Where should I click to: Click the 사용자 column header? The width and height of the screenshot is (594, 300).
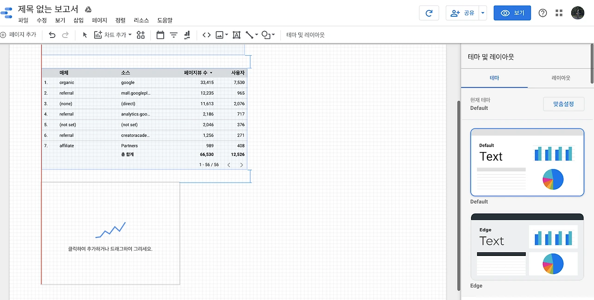click(238, 73)
